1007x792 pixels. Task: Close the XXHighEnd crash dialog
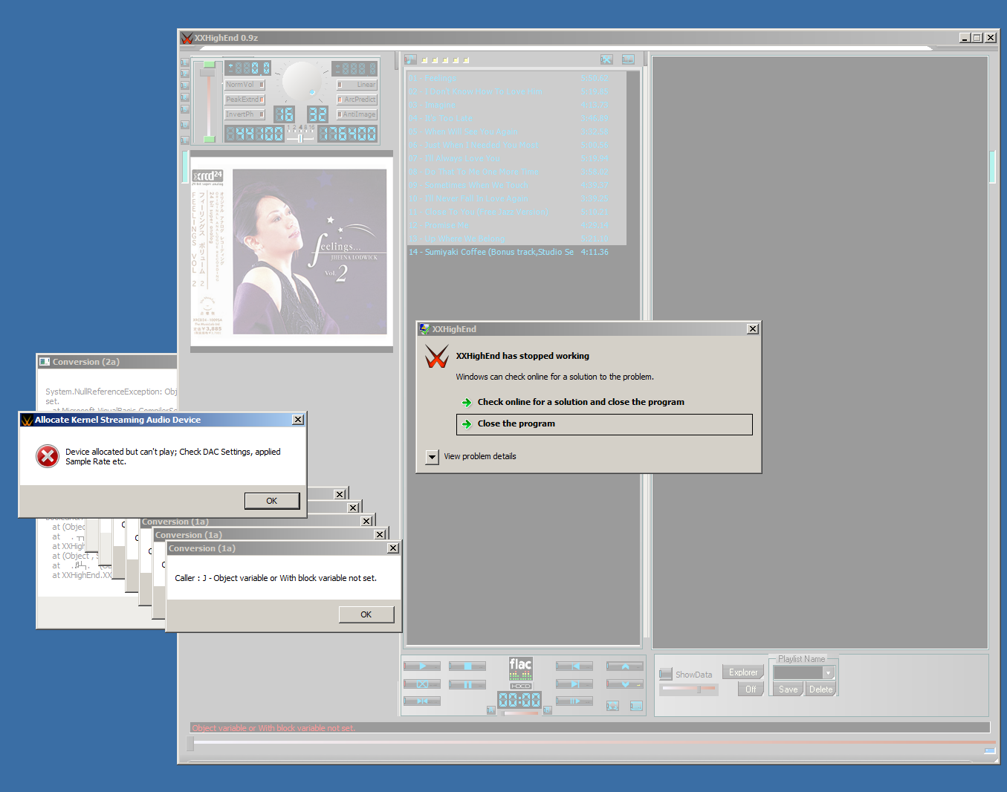coord(753,329)
